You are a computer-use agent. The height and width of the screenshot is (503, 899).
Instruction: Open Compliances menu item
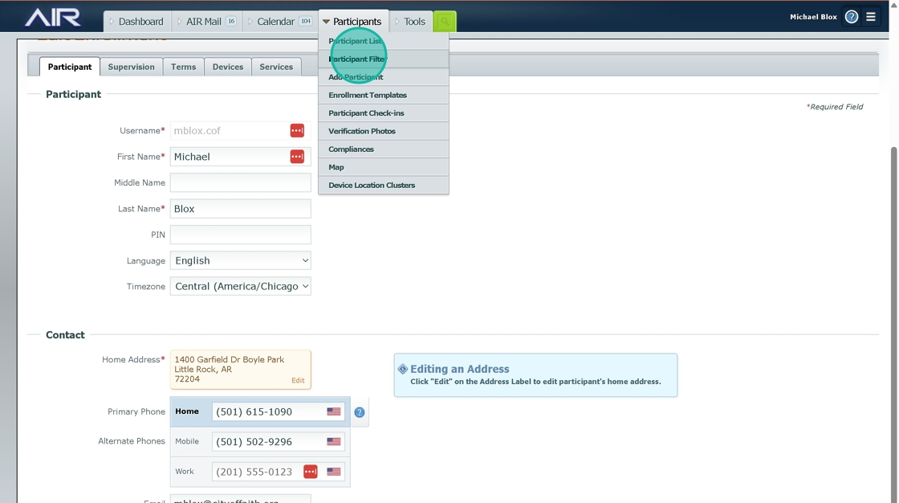click(x=384, y=149)
